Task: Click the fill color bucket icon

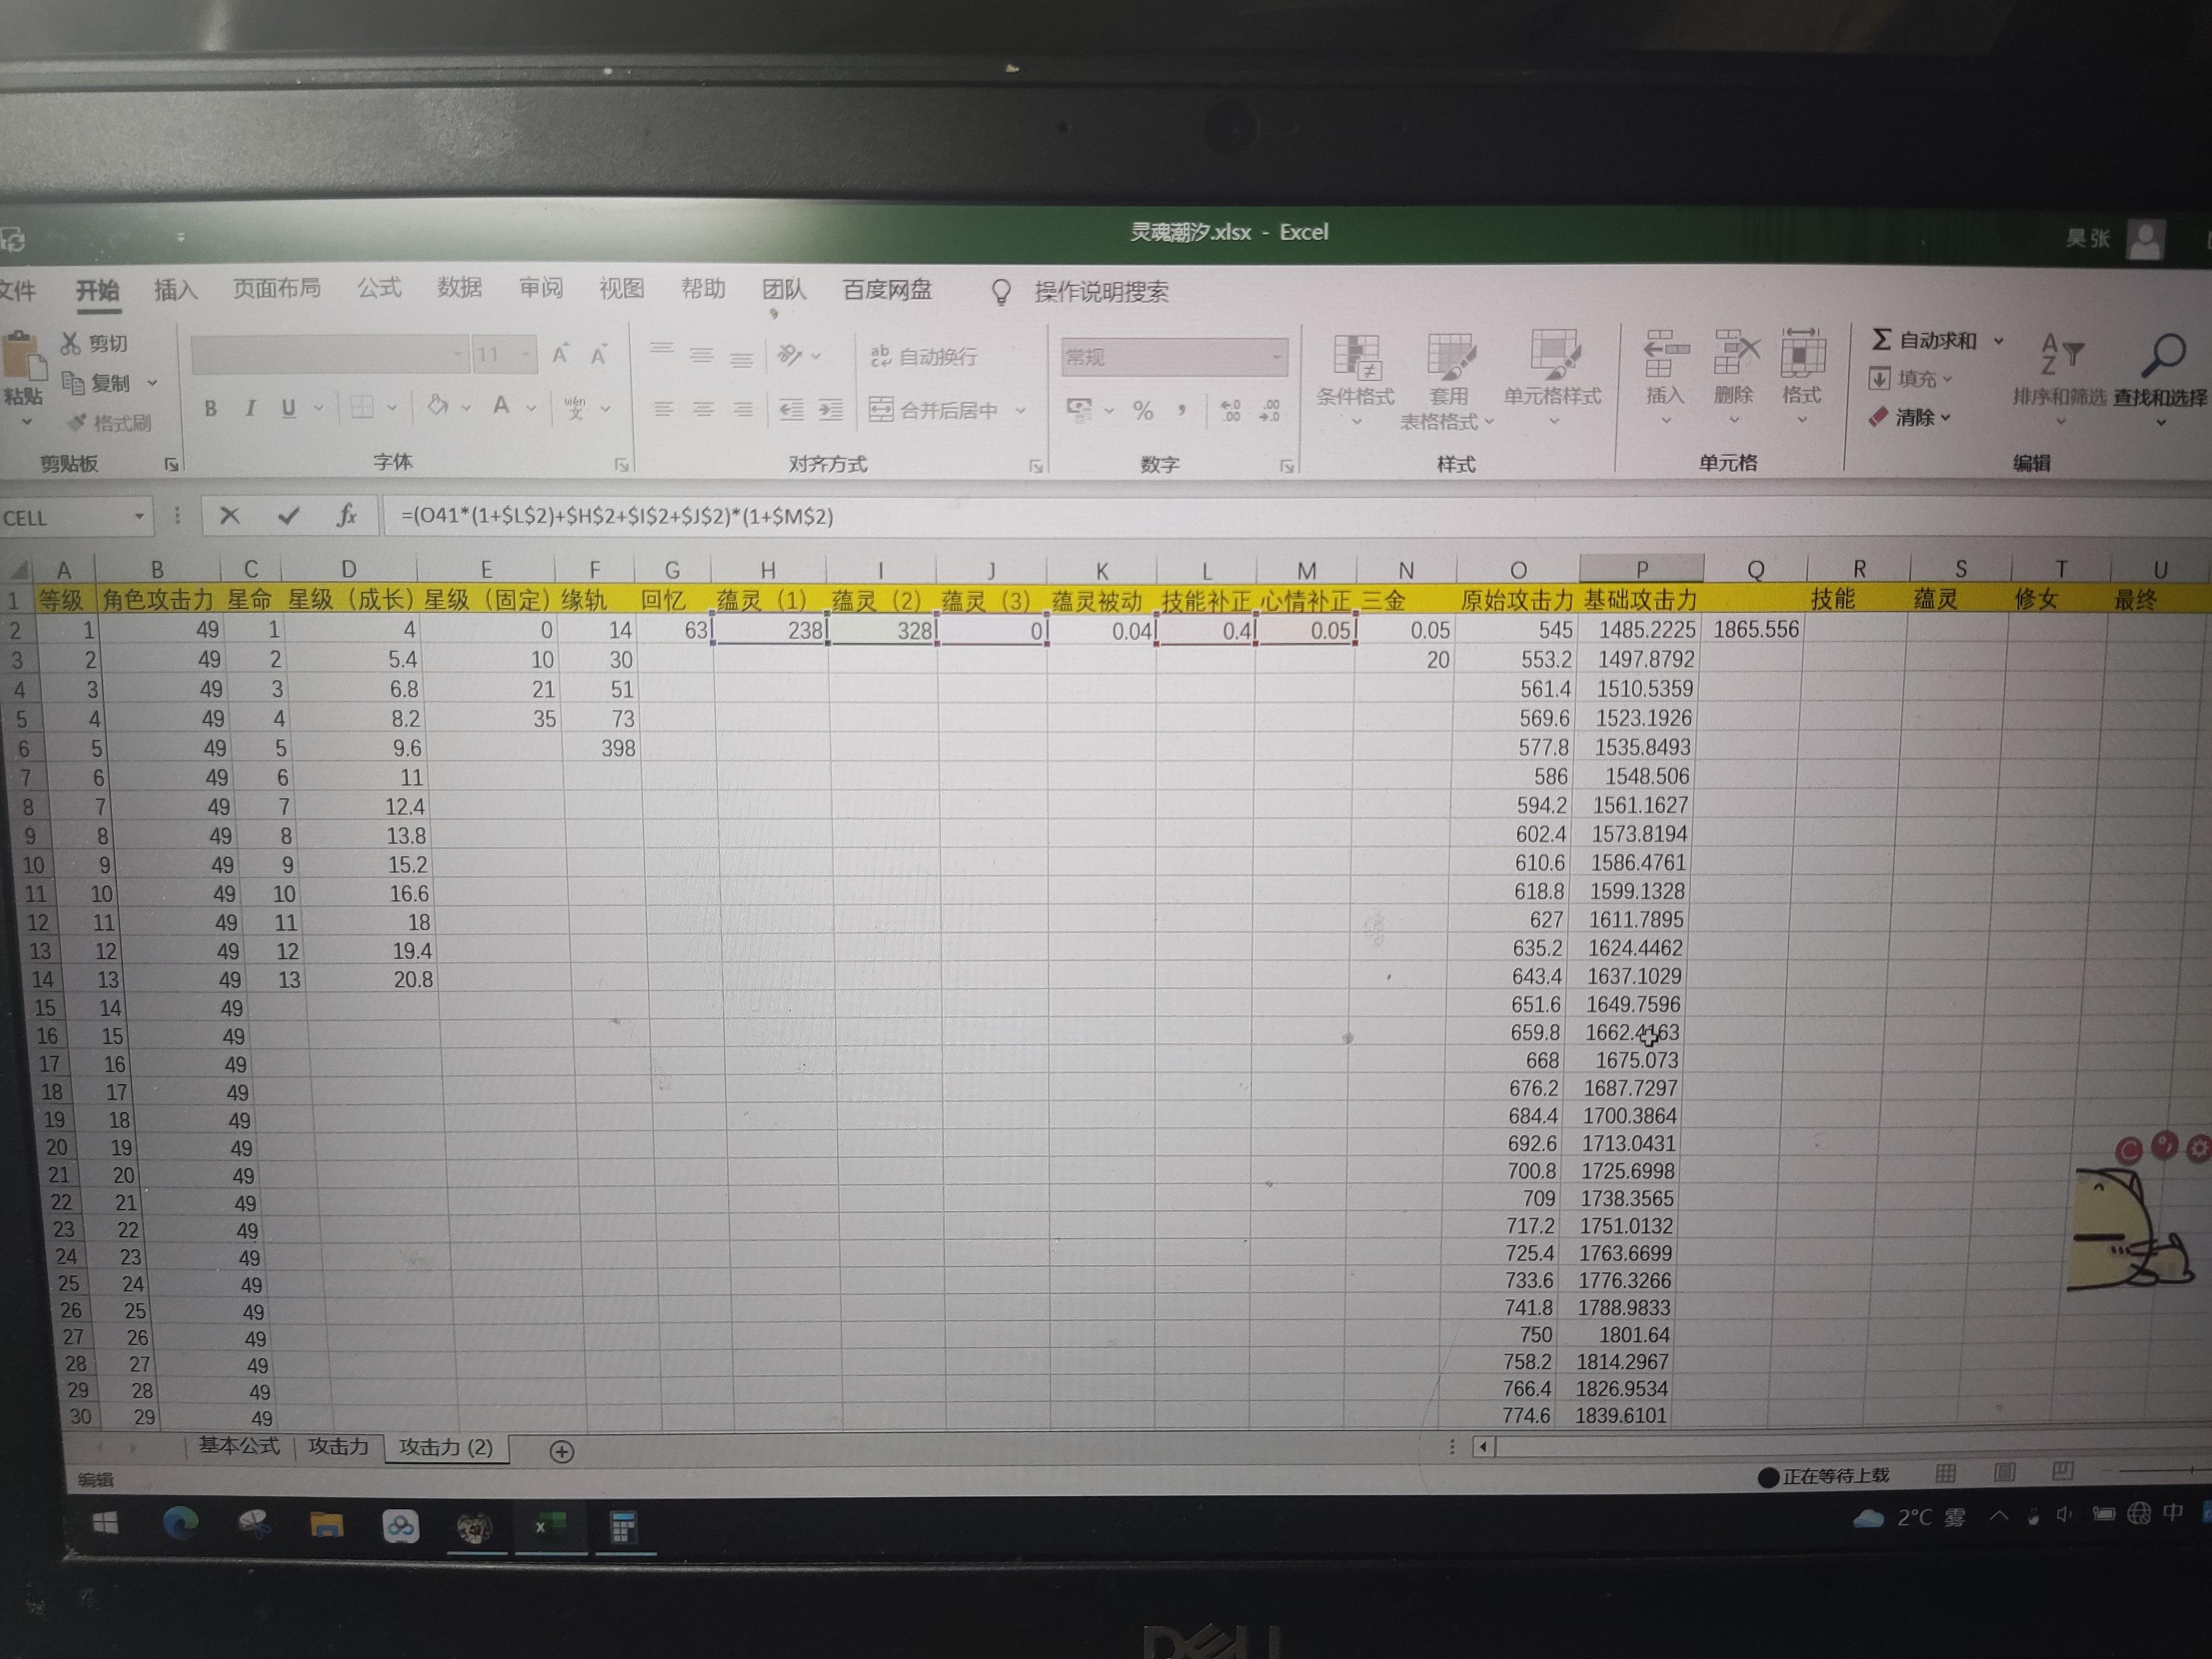Action: pyautogui.click(x=437, y=406)
